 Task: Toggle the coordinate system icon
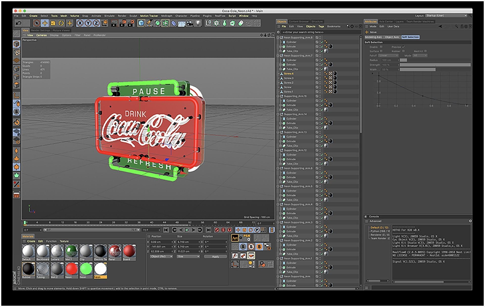(x=104, y=23)
